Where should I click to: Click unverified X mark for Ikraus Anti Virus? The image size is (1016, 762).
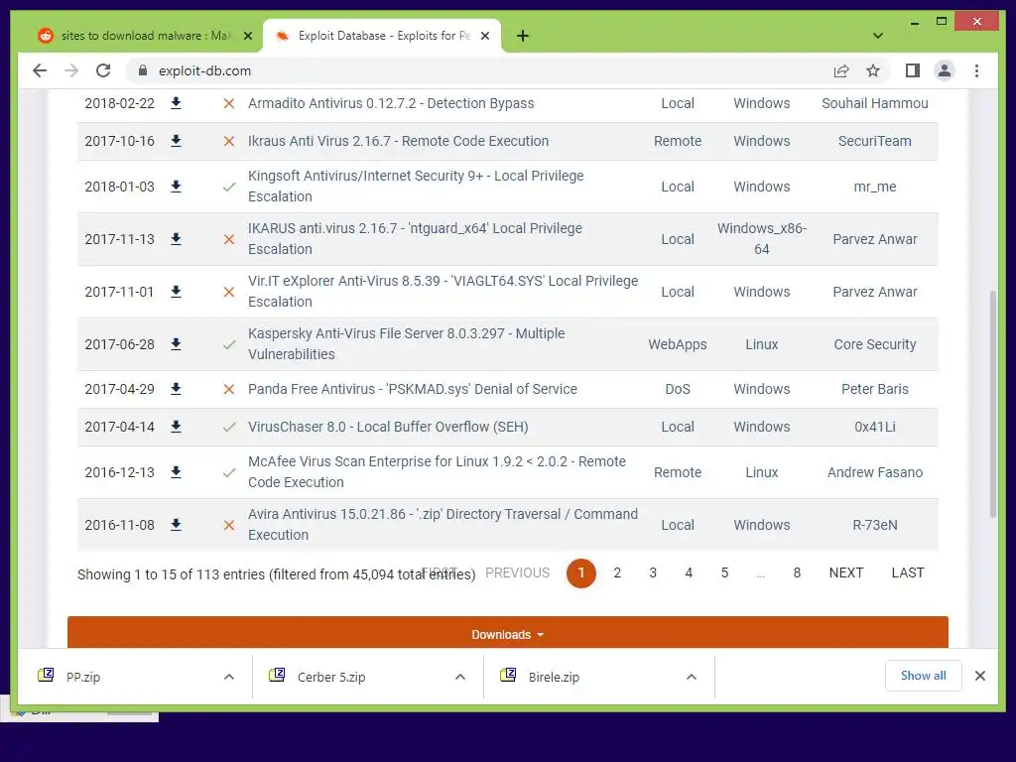click(229, 141)
